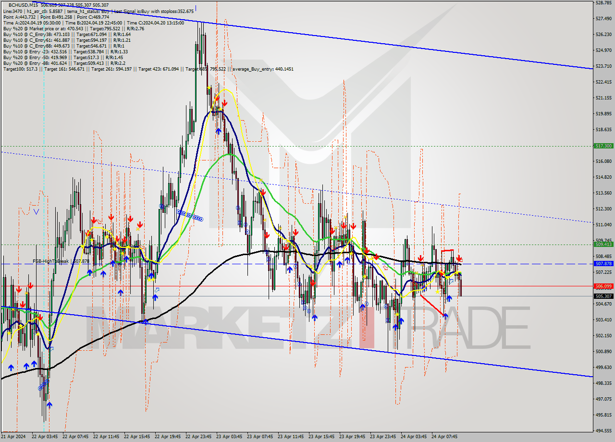
Task: Click the 'FSB-HighToBreak | 507.878' level label
Action: (61, 261)
